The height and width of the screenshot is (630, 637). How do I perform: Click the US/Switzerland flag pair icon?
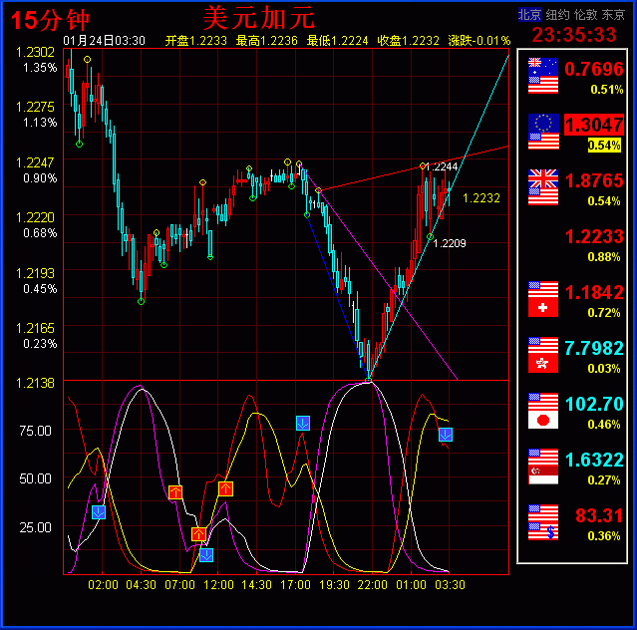click(x=543, y=299)
